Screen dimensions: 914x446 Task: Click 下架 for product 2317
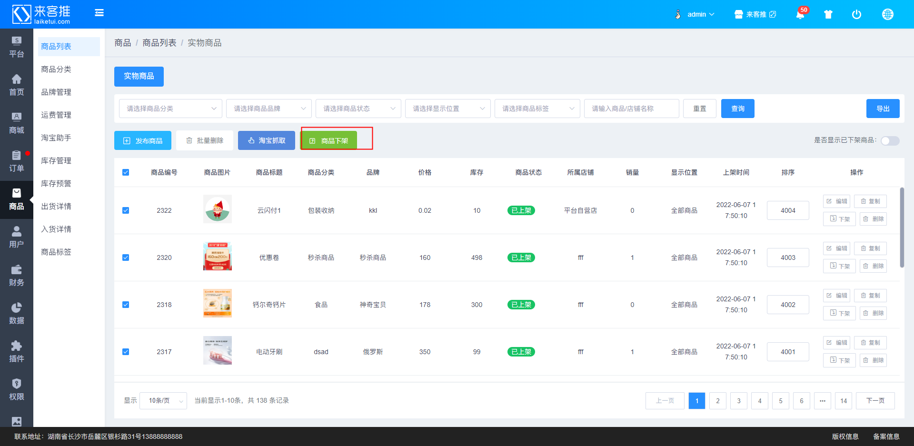coord(839,360)
